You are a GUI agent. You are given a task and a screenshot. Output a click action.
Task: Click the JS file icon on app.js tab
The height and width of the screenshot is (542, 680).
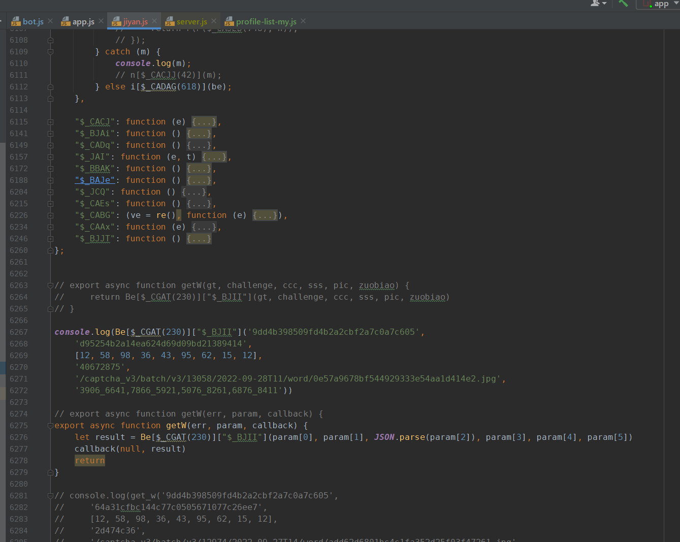66,21
